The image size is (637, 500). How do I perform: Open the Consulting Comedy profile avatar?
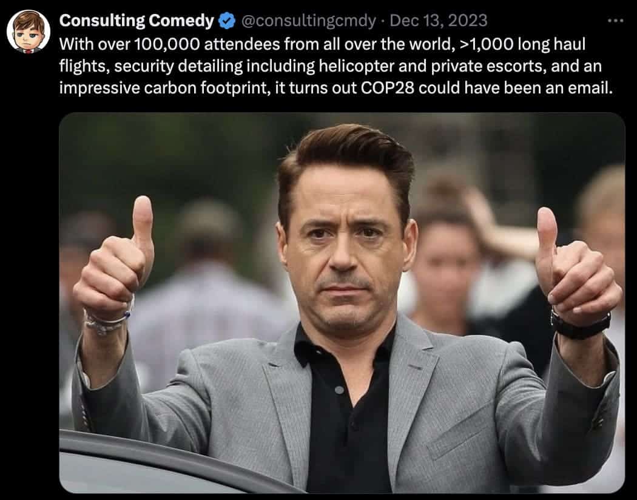(x=29, y=32)
